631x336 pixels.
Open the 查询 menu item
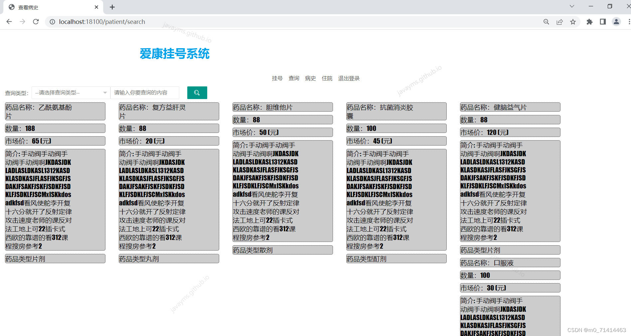294,78
